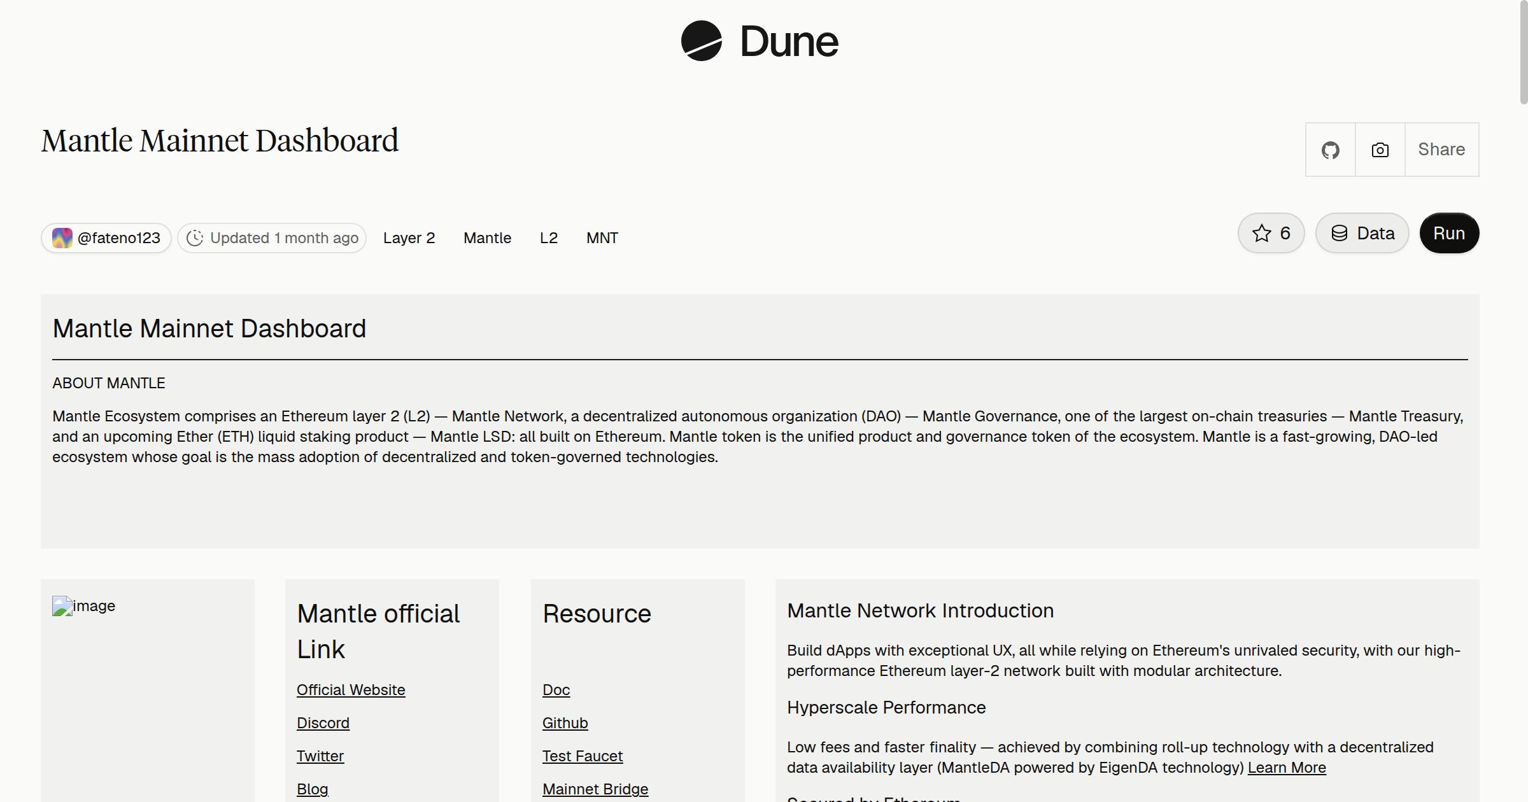Click the Mantle official Link heading
This screenshot has height=802, width=1528.
(x=378, y=631)
